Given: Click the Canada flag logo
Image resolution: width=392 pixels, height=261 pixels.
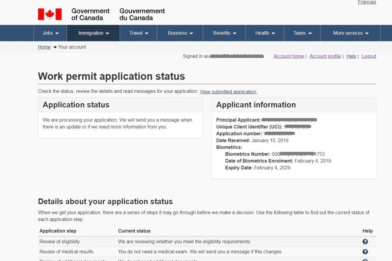Looking at the screenshot, I should [x=50, y=14].
